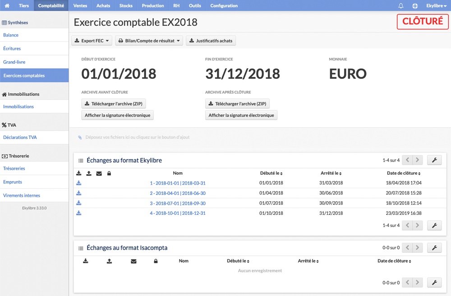
Task: Open the notifications bell
Action: [x=400, y=6]
